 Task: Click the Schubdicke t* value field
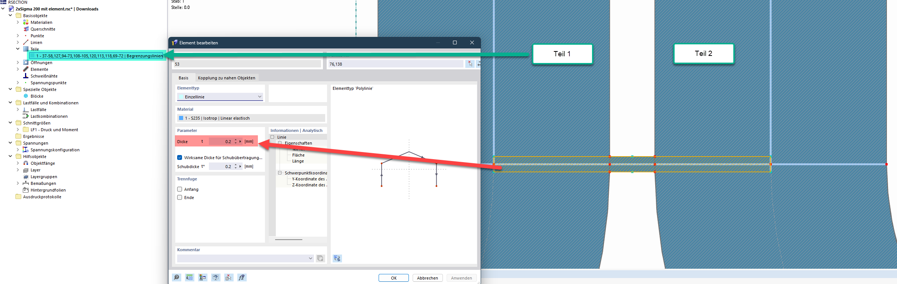click(221, 167)
